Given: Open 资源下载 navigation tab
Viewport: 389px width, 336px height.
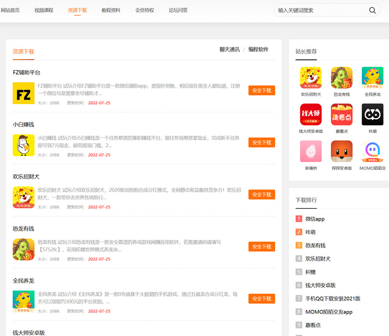Looking at the screenshot, I should [x=77, y=10].
